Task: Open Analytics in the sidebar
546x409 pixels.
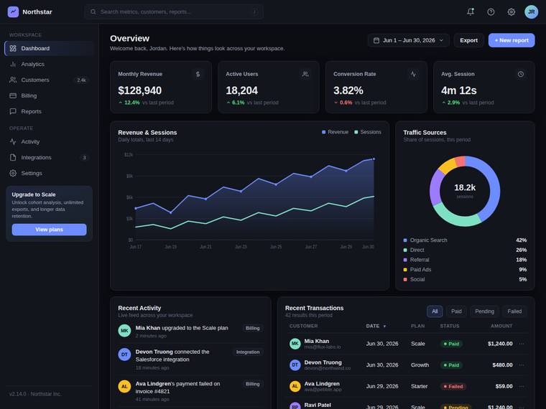Action: click(49, 64)
